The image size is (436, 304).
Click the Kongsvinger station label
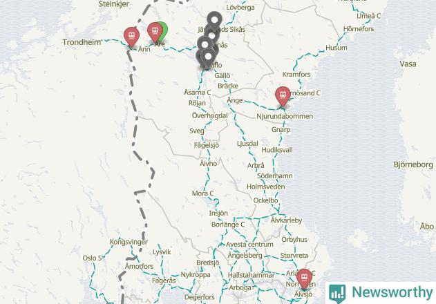tap(129, 242)
